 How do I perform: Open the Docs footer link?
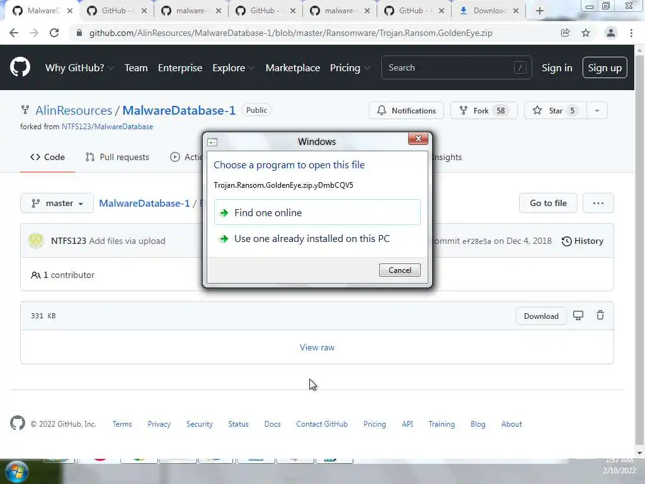[272, 424]
